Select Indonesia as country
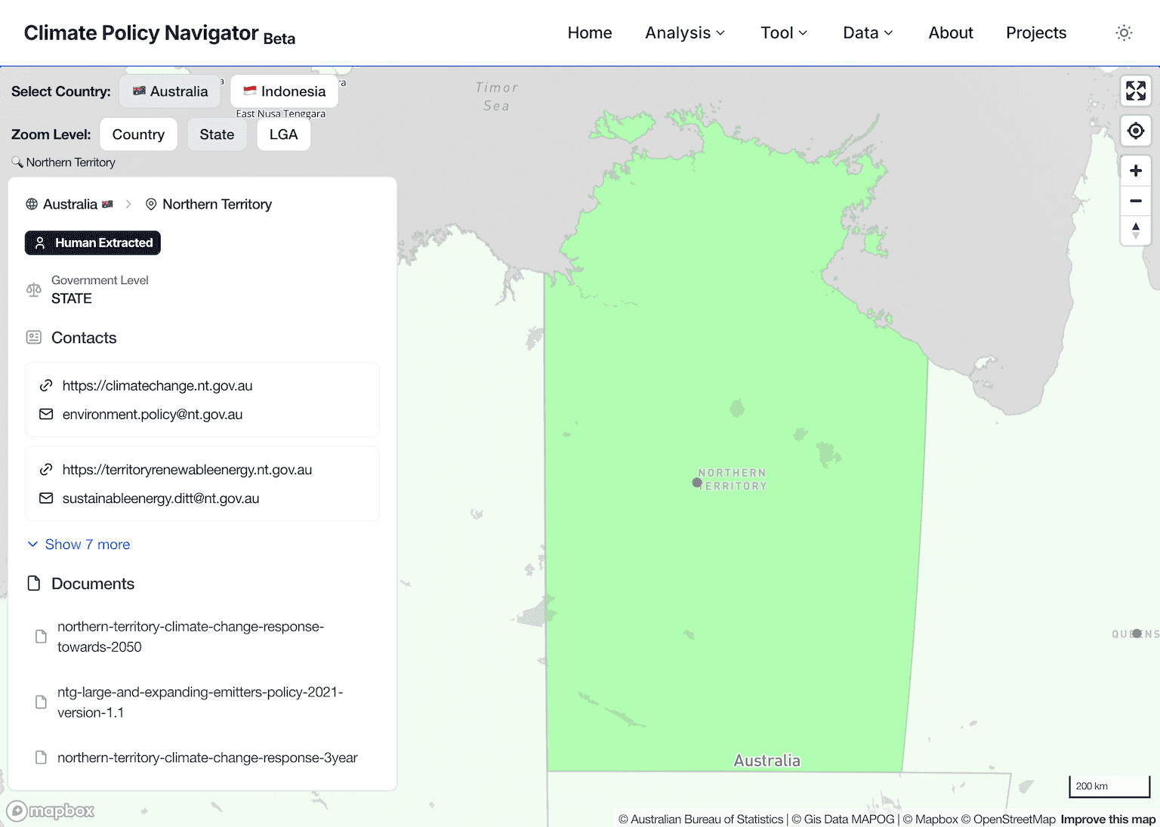The height and width of the screenshot is (827, 1160). pyautogui.click(x=284, y=91)
